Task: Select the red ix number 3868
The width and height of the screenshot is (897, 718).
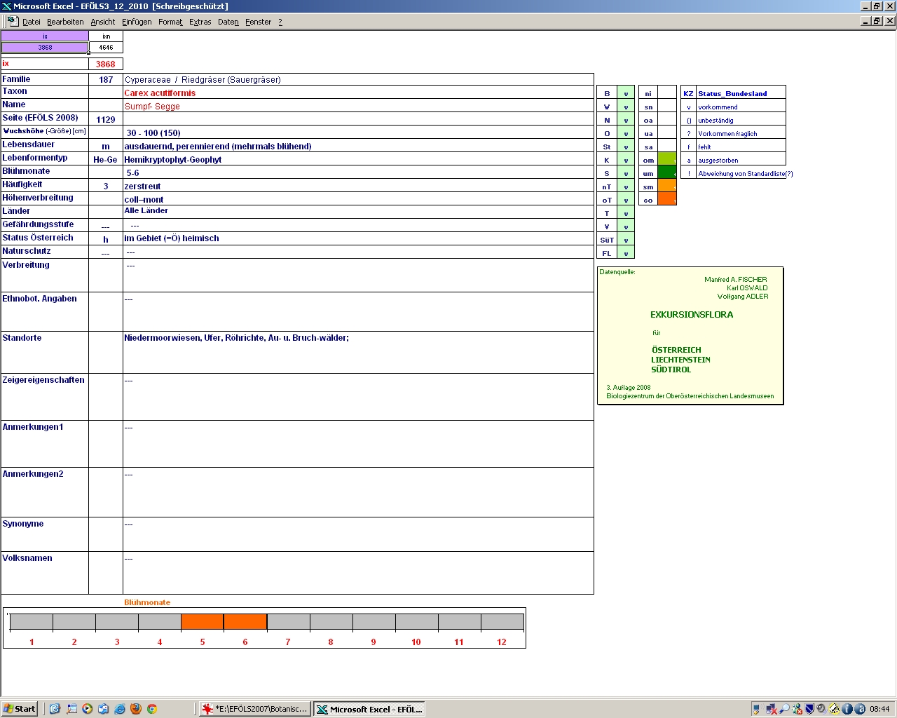Action: click(106, 64)
